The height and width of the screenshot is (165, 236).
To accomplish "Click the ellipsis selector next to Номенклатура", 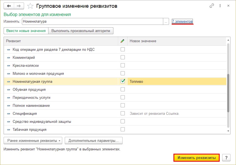I will tap(166, 21).
